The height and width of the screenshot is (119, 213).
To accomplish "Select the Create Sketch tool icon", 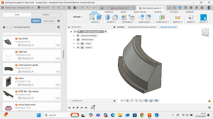I will (92, 17).
